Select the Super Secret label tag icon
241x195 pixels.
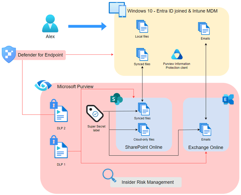click(x=95, y=113)
